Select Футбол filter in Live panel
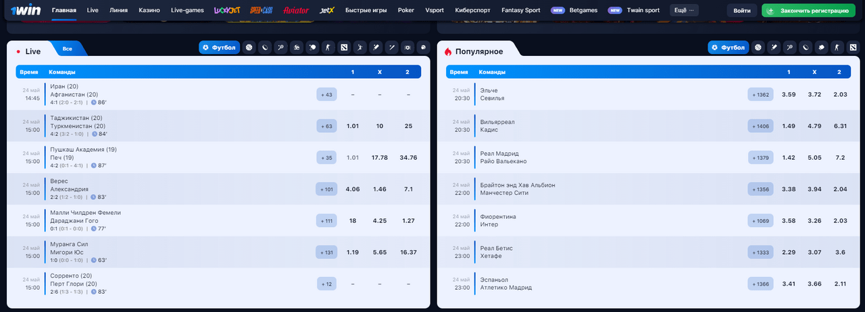 point(219,48)
